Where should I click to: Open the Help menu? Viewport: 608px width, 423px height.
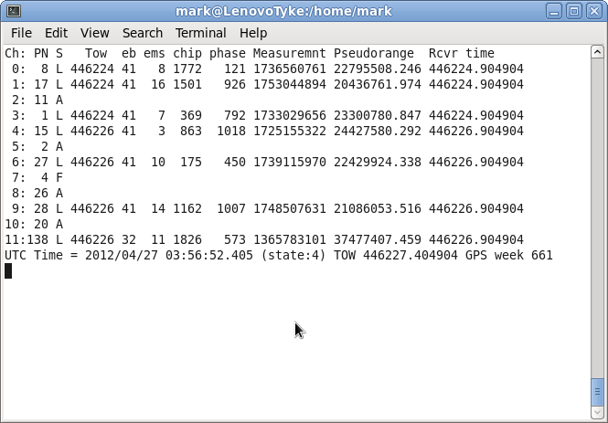coord(253,33)
